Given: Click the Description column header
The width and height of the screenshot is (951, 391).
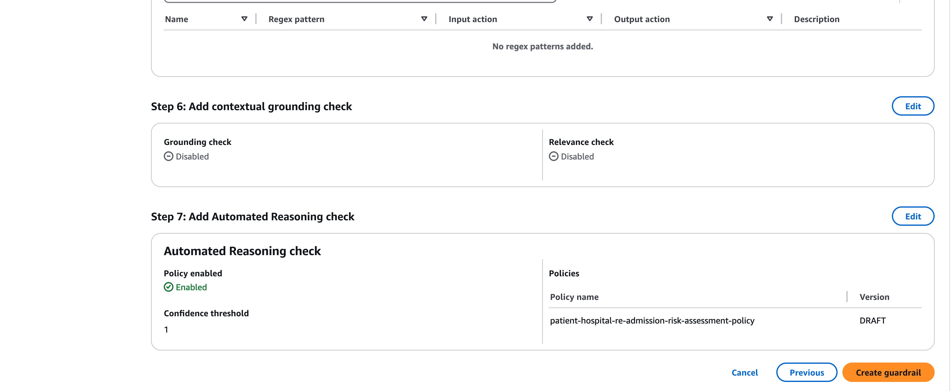Looking at the screenshot, I should pos(816,19).
